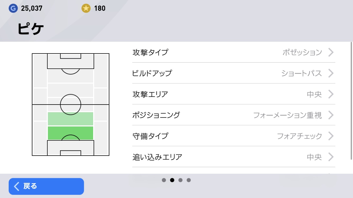The image size is (353, 198).
Task: Change the フォーメーション重視 value
Action: tap(288, 115)
